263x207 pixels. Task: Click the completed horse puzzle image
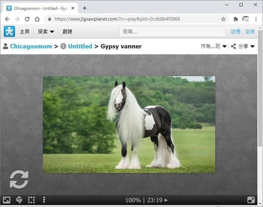click(x=129, y=125)
